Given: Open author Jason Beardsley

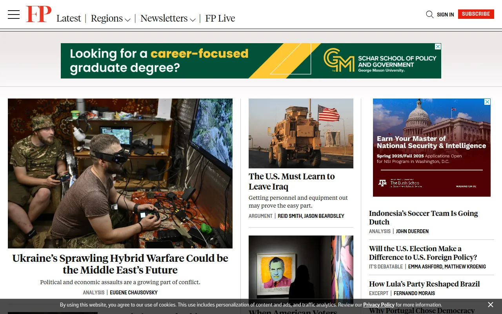Looking at the screenshot, I should pos(325,216).
